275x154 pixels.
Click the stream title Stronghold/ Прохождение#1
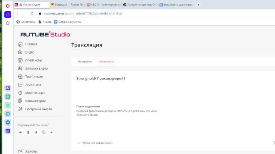(101, 79)
